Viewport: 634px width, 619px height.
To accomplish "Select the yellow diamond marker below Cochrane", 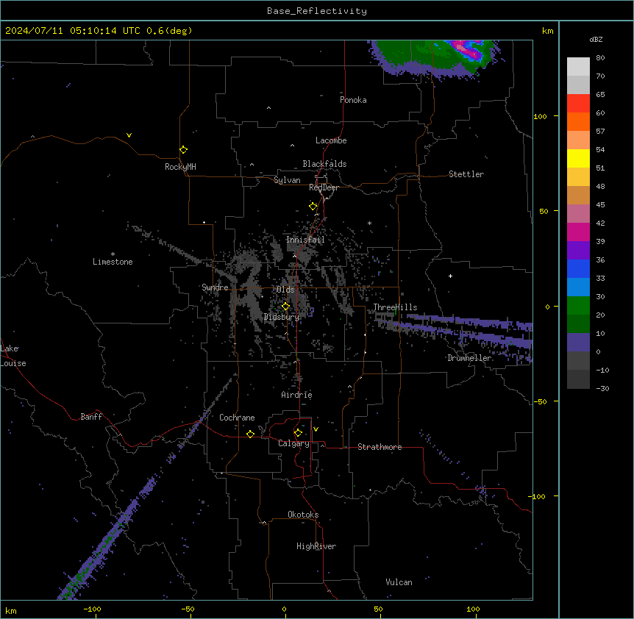I will point(250,434).
